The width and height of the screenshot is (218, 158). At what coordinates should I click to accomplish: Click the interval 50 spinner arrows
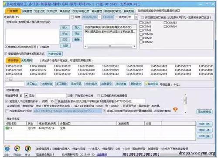(x=56, y=101)
